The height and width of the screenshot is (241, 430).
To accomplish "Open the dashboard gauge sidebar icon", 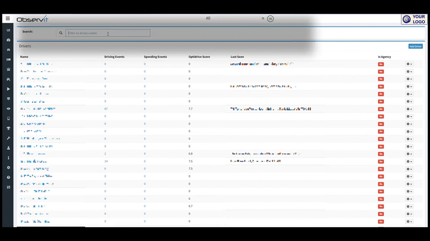I will tap(9, 40).
